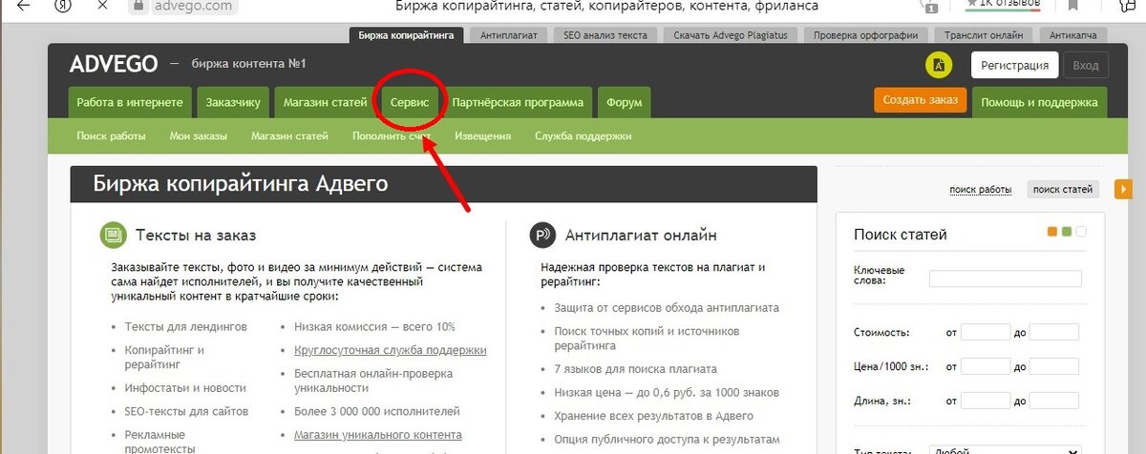1146x454 pixels.
Task: Open the Тип текста dropdown
Action: (x=1005, y=449)
